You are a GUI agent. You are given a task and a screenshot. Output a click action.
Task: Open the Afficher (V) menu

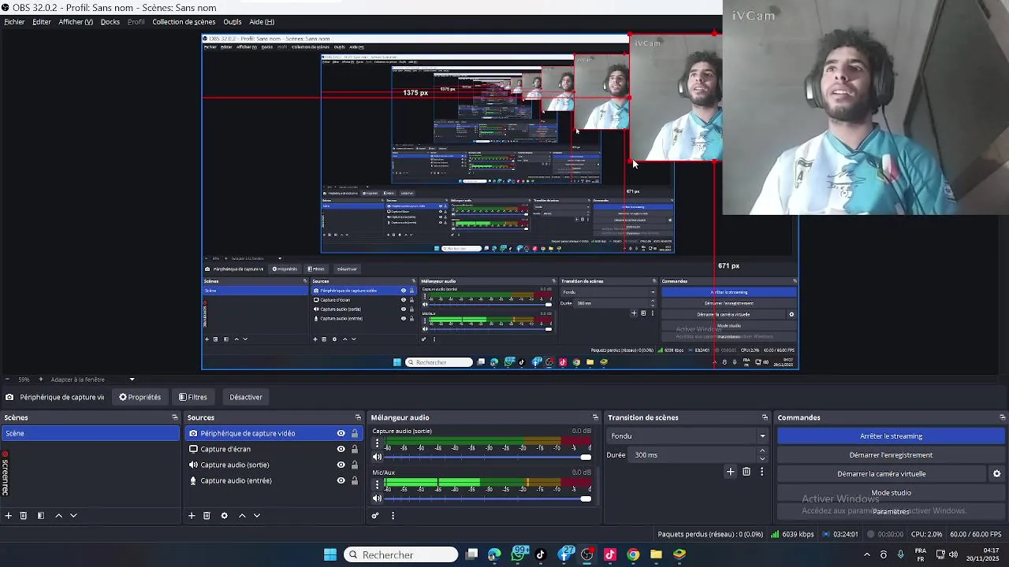[x=76, y=22]
